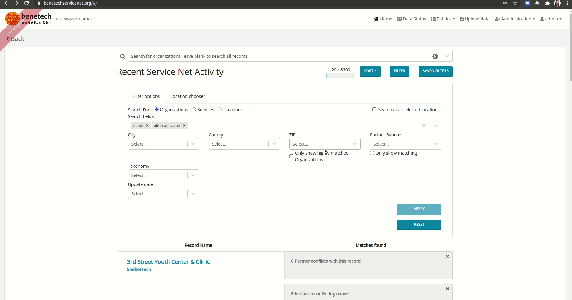Click the records progress bar

[x=341, y=75]
